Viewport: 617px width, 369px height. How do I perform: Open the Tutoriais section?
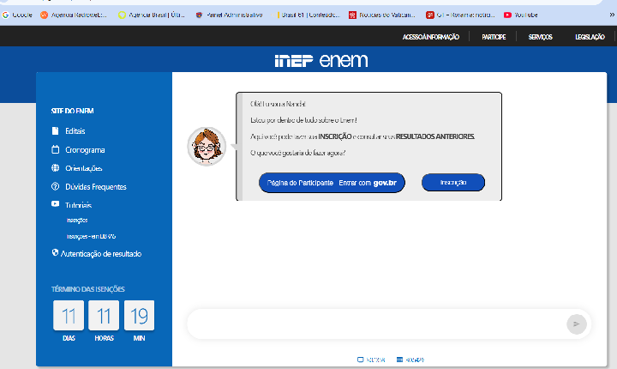click(x=78, y=205)
